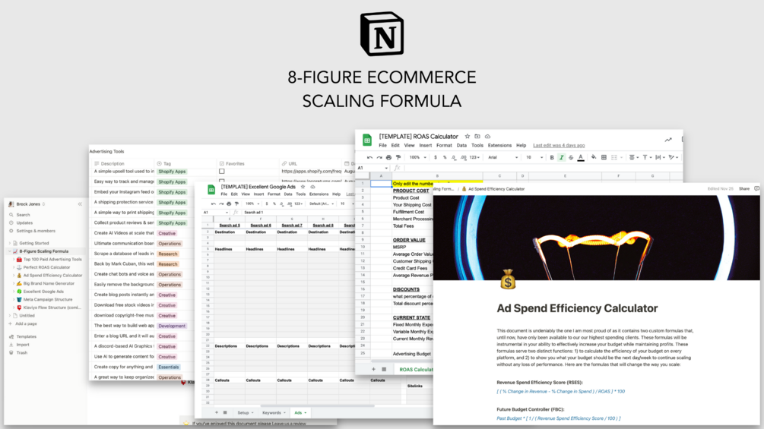Open Insert menu in ROAS Calculator

[x=426, y=146]
